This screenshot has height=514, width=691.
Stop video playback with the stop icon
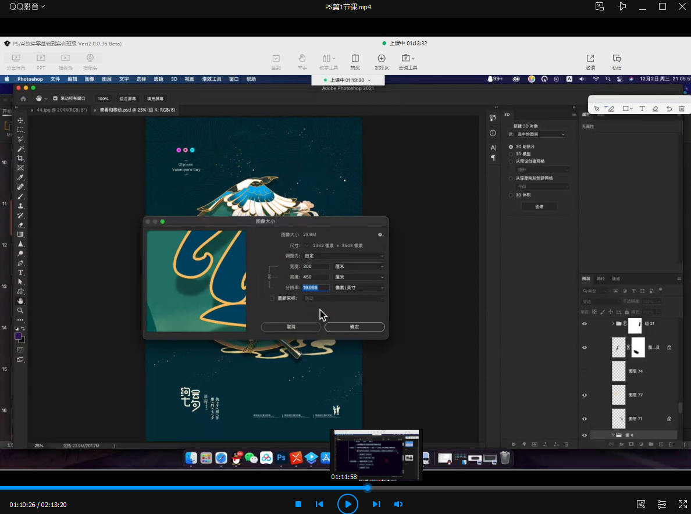[x=298, y=504]
